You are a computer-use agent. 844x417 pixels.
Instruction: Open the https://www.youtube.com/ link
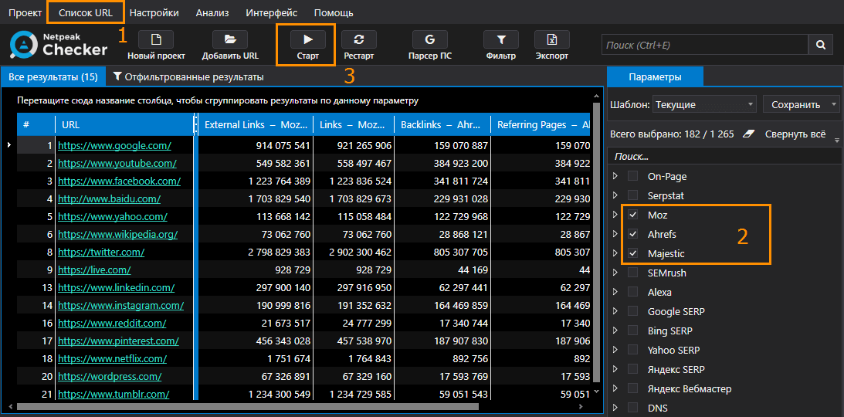(x=117, y=163)
